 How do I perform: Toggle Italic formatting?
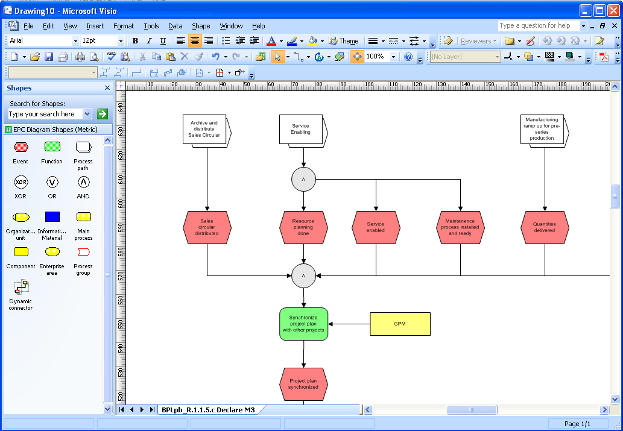tap(149, 41)
